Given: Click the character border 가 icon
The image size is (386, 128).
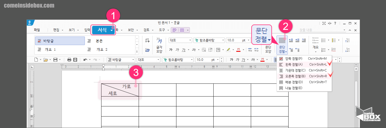Looking at the screenshot, I should click(x=218, y=50).
